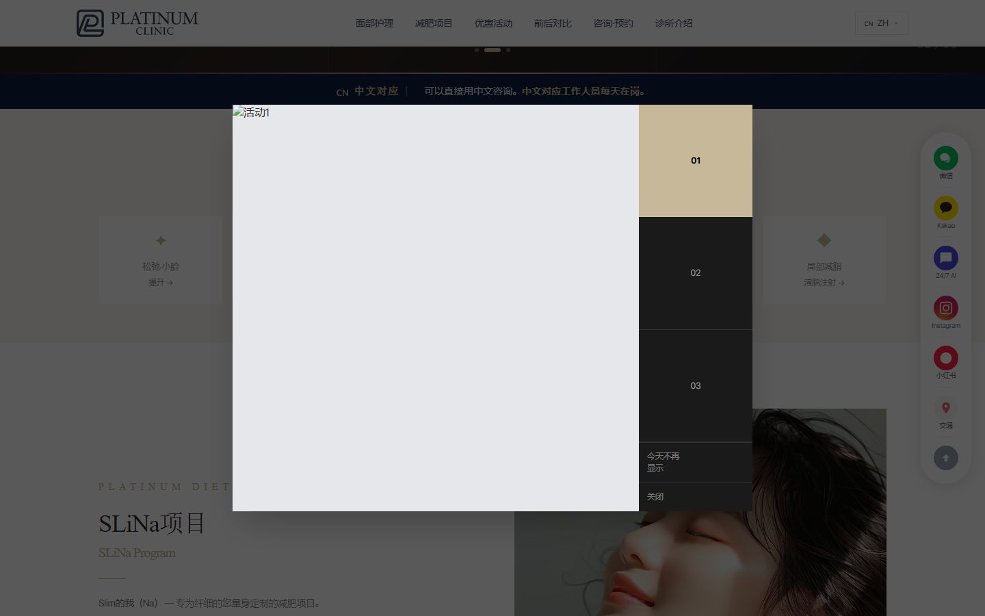
Task: Click the 中文对应 banner label
Action: 376,91
